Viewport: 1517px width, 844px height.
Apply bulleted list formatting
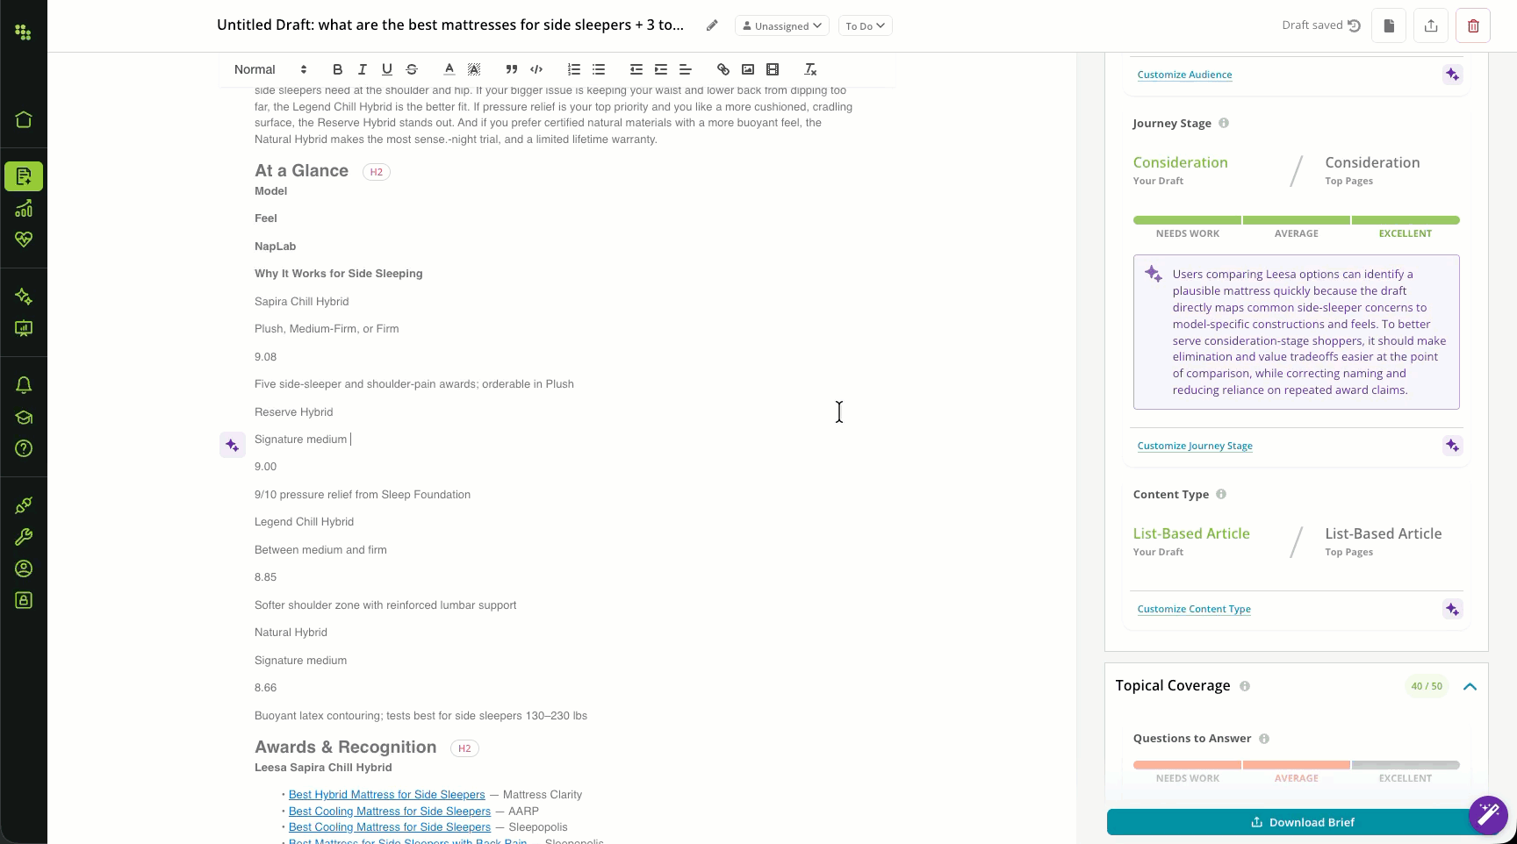coord(599,69)
